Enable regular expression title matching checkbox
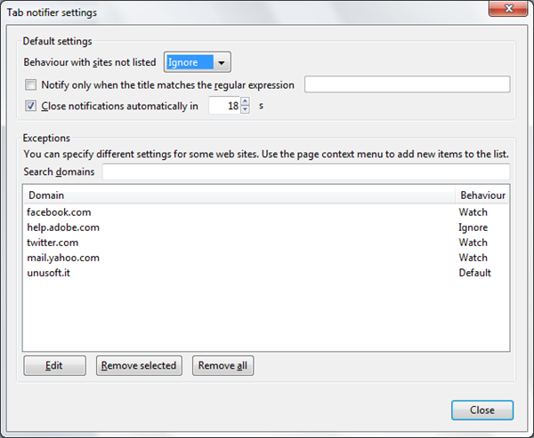The image size is (534, 438). (31, 85)
